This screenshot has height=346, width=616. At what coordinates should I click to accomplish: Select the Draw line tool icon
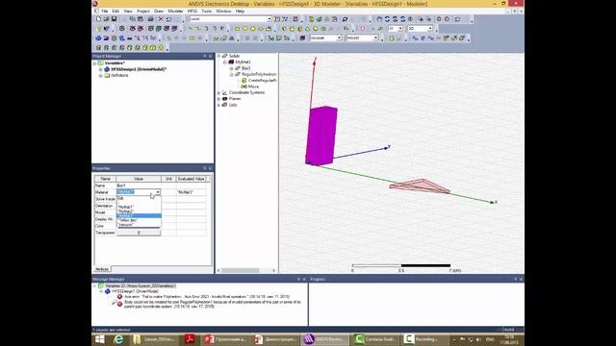coord(191,29)
